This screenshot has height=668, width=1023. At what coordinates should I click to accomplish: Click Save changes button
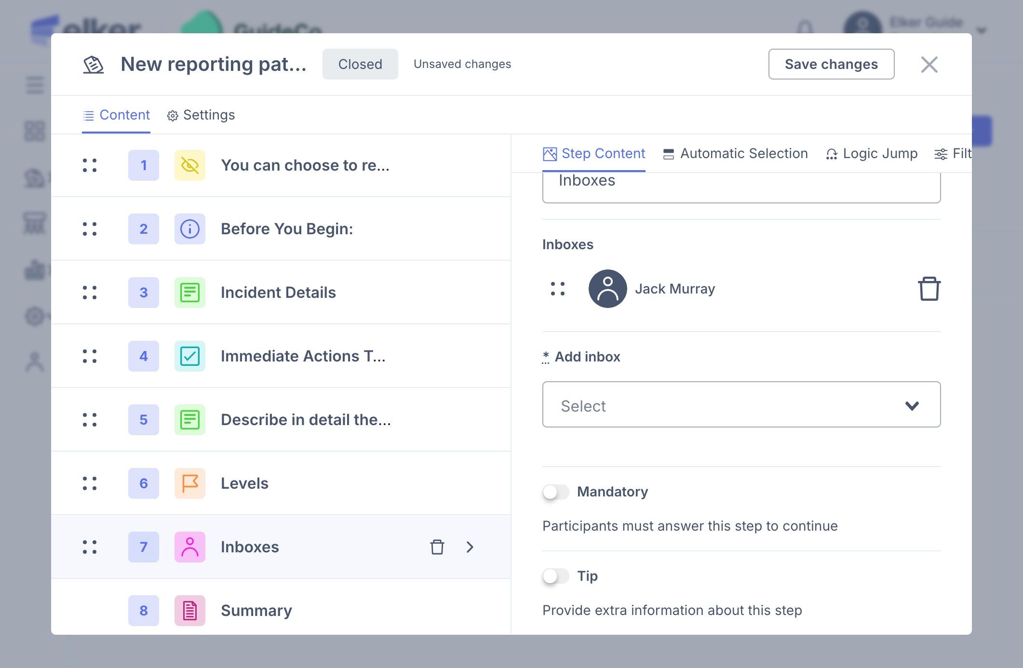pos(831,64)
